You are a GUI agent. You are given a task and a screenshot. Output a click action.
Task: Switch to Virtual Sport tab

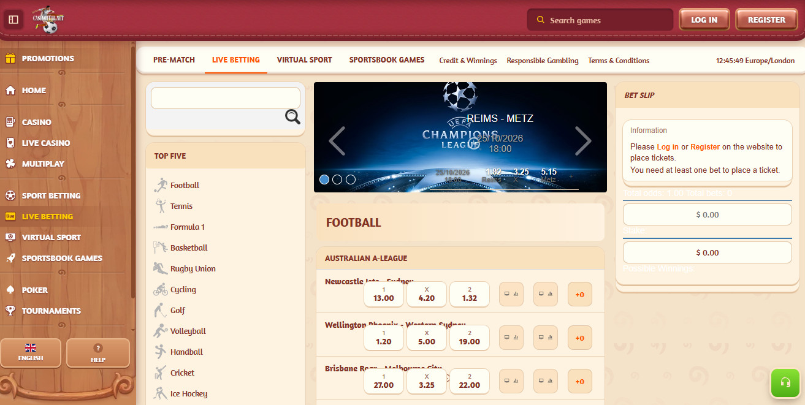pos(304,60)
